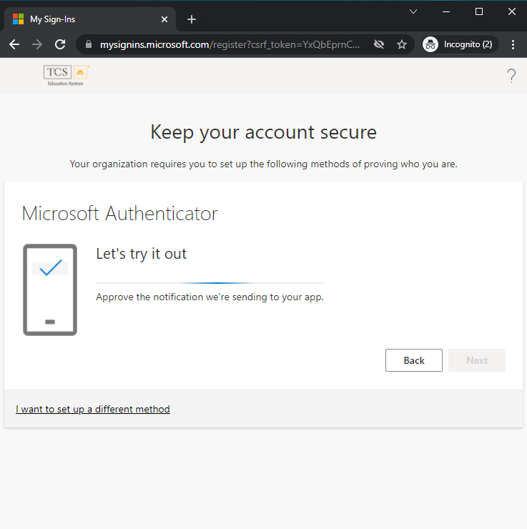Open Chrome three-dot menu
Viewport: 527px width, 529px height.
[x=513, y=44]
